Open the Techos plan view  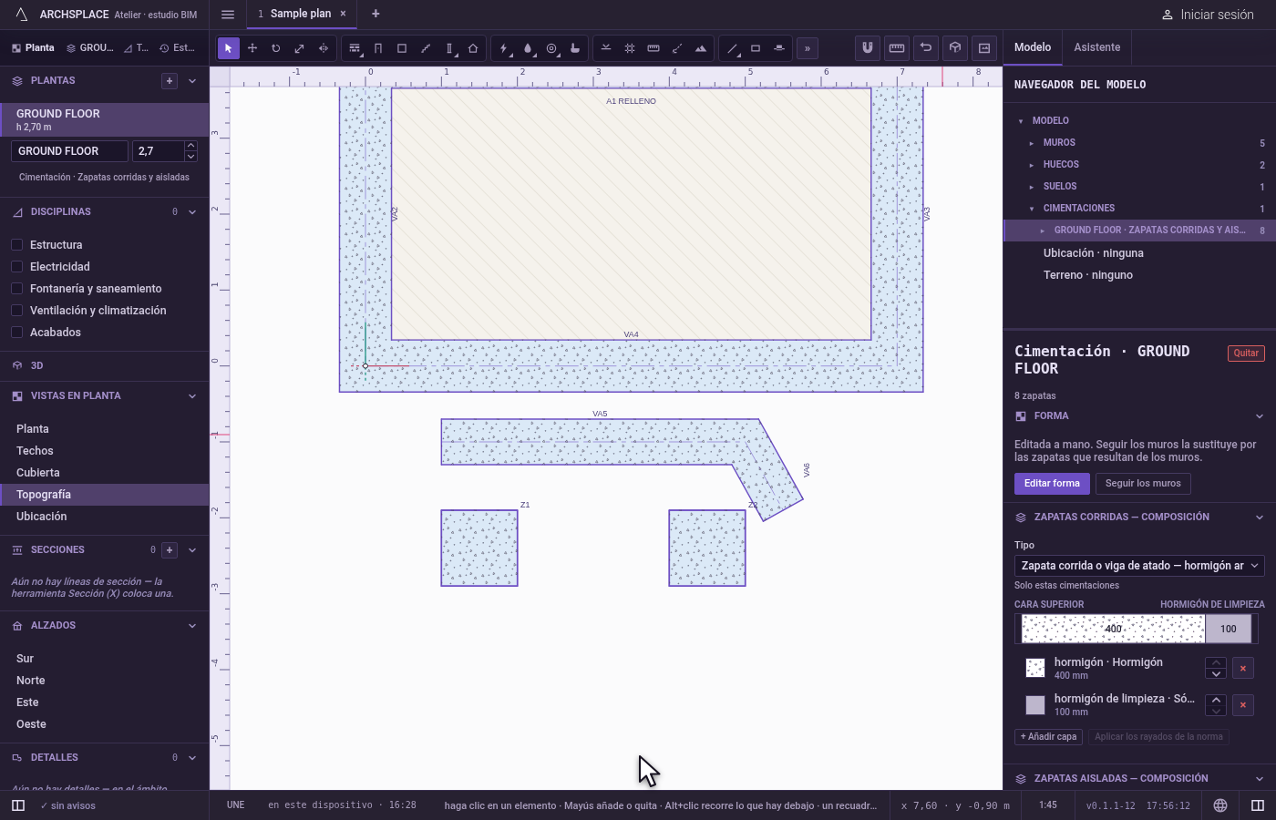(35, 451)
